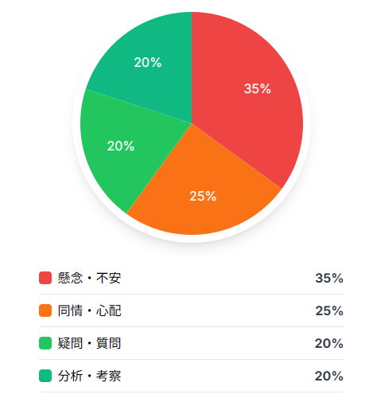
Task: Click the 25% value in legend row
Action: [x=329, y=311]
